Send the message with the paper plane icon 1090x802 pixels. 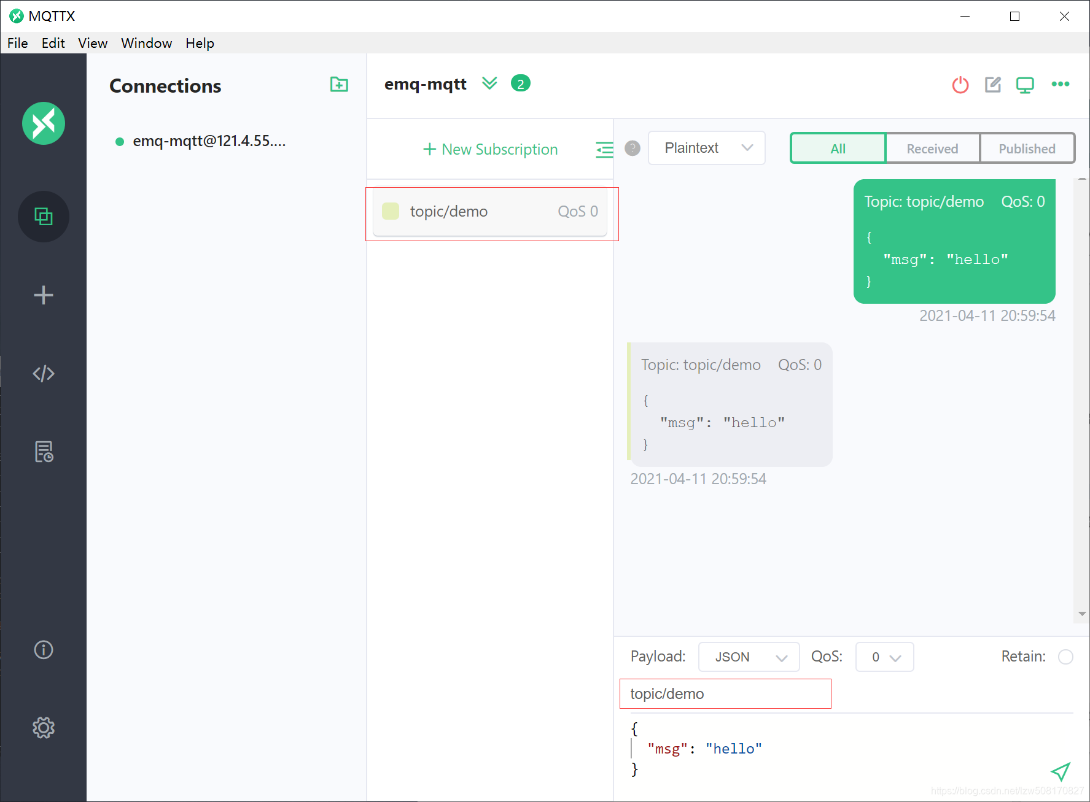(1061, 771)
